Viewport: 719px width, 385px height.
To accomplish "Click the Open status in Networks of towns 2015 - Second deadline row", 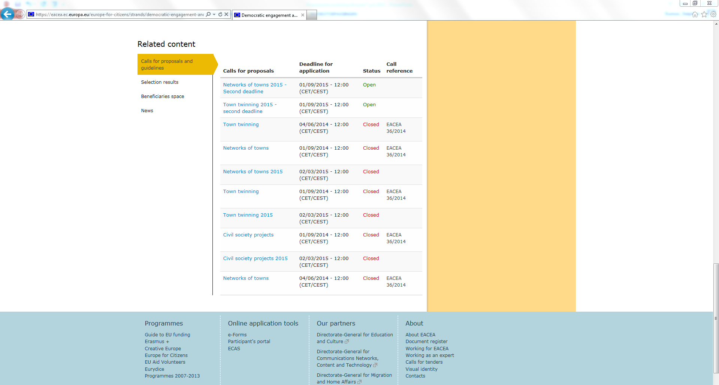I will point(369,85).
